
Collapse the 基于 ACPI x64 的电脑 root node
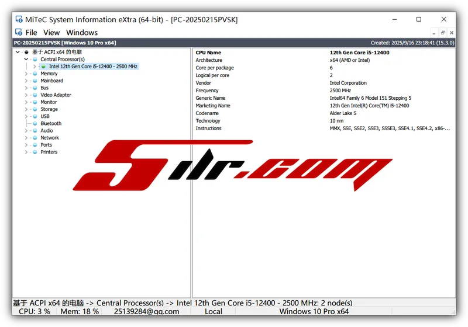[x=18, y=52]
